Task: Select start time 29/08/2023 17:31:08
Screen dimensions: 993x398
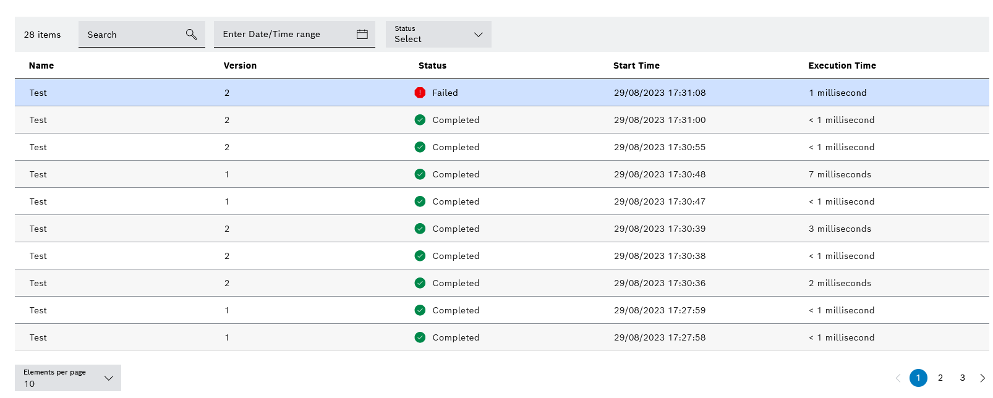Action: tap(660, 93)
